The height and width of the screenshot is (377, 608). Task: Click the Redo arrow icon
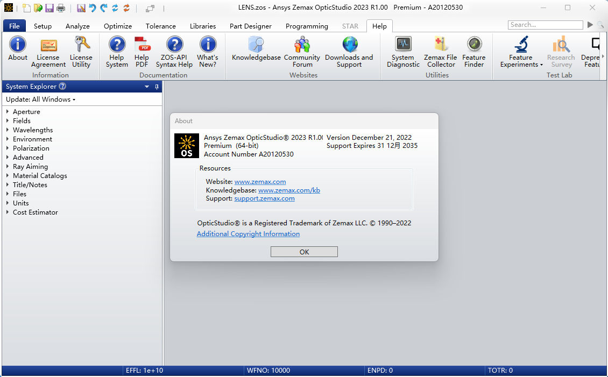tap(103, 8)
